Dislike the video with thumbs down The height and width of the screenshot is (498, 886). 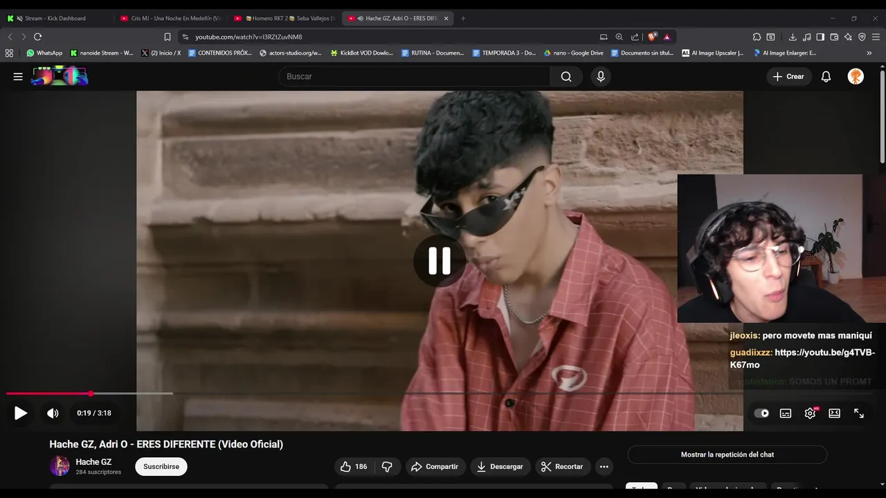[x=387, y=467]
